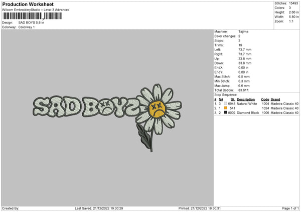
Task: Click the dark leaf on flower stem
Action: (143, 136)
